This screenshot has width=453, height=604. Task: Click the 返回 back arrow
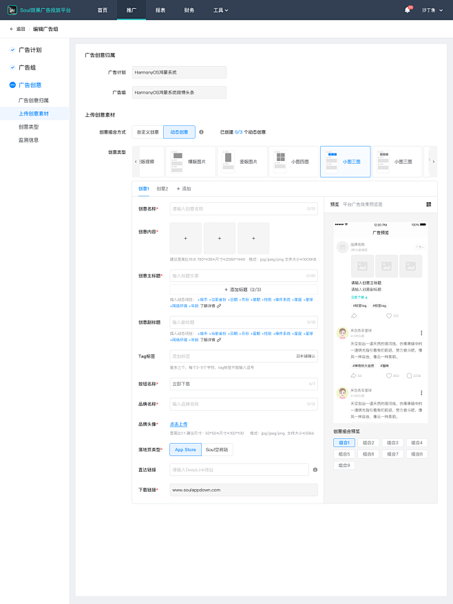pos(12,29)
